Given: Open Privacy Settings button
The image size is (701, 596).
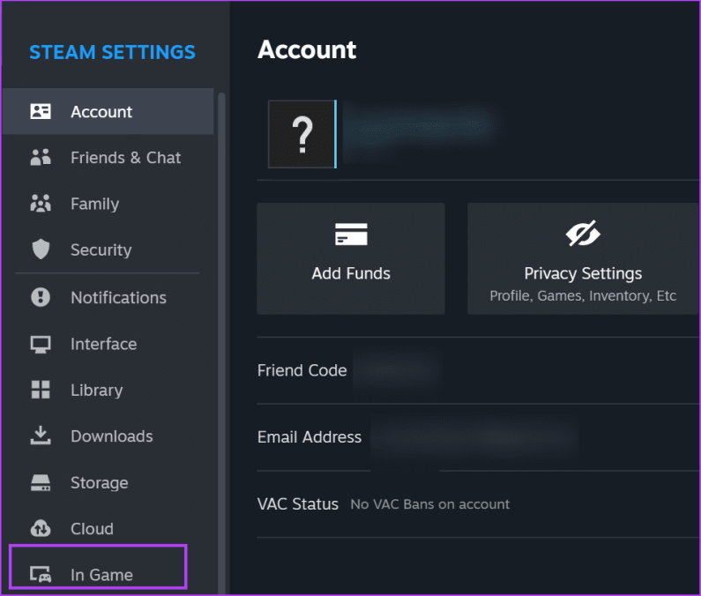Looking at the screenshot, I should (583, 258).
